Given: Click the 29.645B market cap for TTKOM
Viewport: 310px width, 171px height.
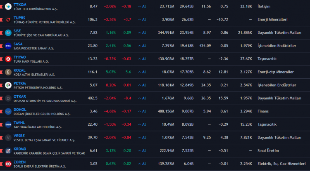Looking at the screenshot, I should [x=187, y=7].
